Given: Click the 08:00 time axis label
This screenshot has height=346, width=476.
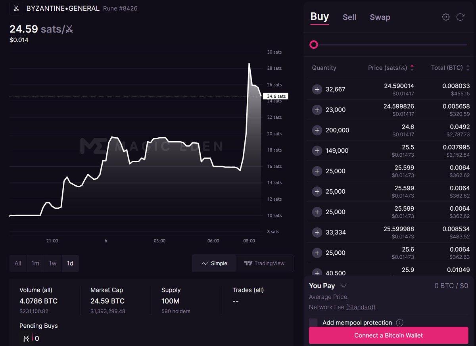Looking at the screenshot, I should [249, 241].
